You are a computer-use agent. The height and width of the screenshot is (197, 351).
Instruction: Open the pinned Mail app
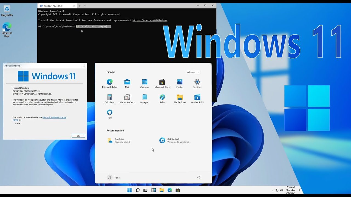[x=127, y=83]
